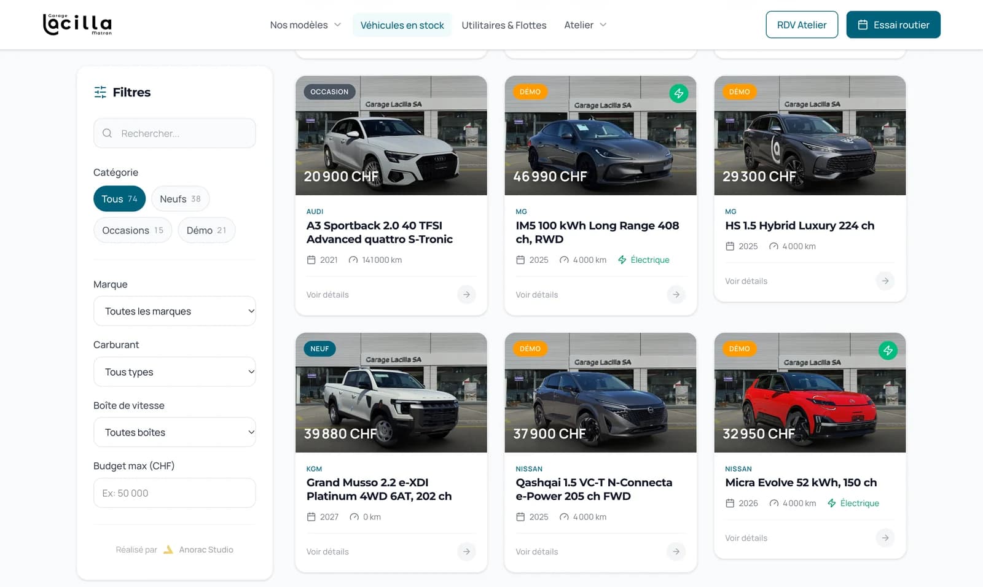
Task: Click the Grand Musso 2.2 e-XDI title
Action: pyautogui.click(x=379, y=489)
